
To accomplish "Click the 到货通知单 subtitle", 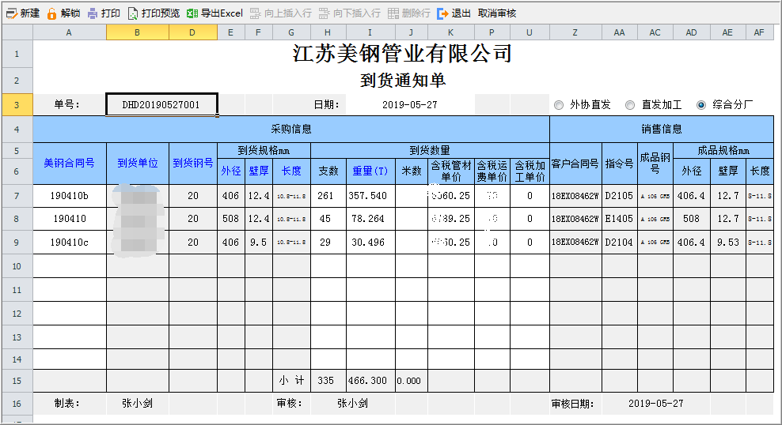I will click(x=402, y=80).
